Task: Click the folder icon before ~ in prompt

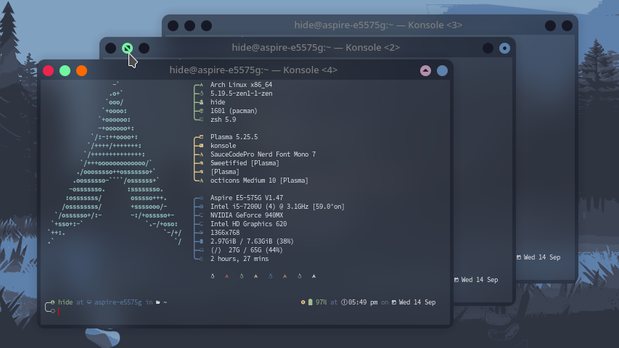Action: [x=158, y=302]
